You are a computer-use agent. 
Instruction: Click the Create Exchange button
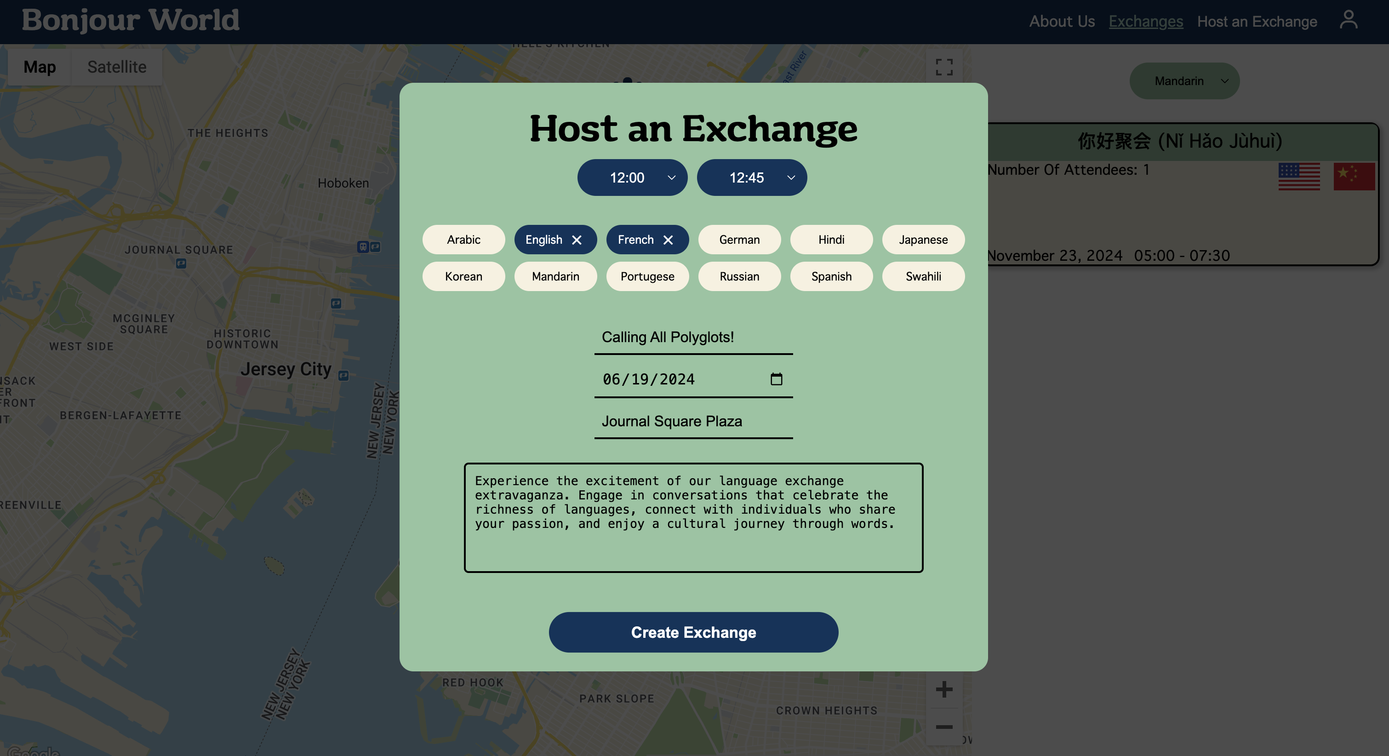693,632
